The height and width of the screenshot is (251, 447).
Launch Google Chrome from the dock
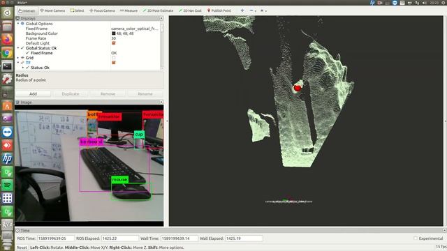click(x=7, y=53)
